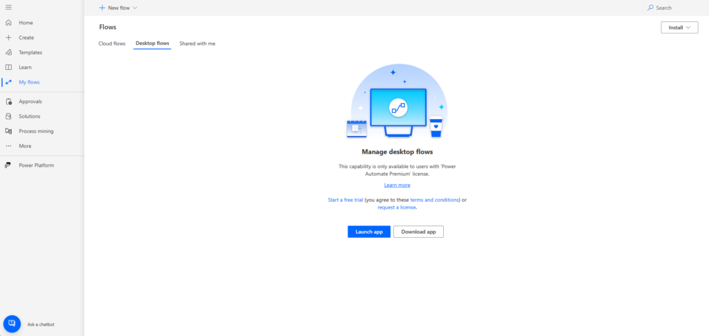This screenshot has height=336, width=709.
Task: Go to Home in sidebar
Action: (x=26, y=23)
